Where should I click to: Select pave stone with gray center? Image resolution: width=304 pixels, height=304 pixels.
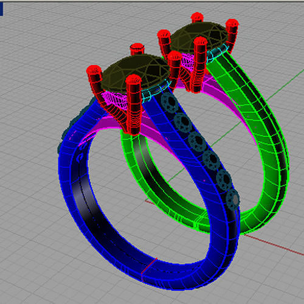pos(233,199)
